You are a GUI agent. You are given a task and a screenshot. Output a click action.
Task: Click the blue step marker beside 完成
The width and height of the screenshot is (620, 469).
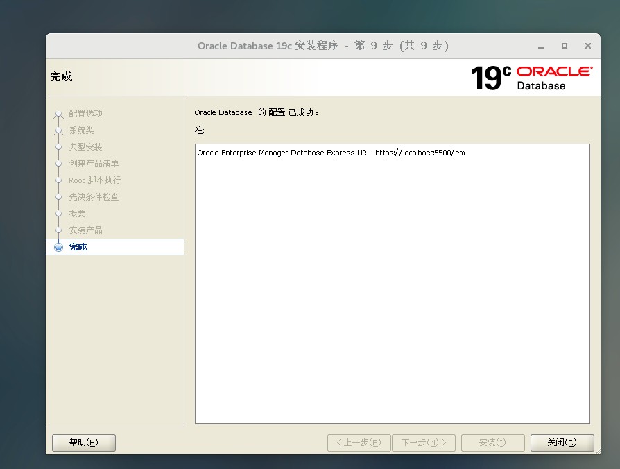tap(58, 247)
